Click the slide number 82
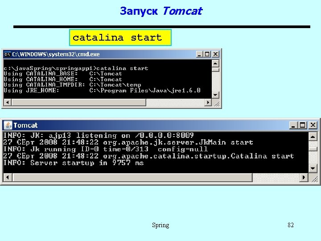321x241 pixels. (291, 225)
